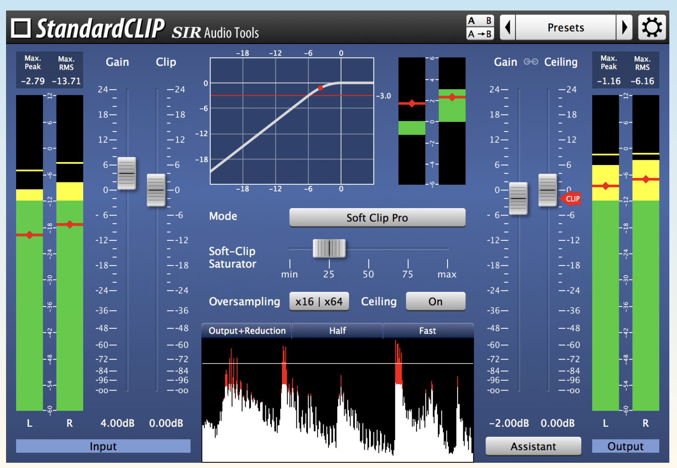
Task: Go to the previous preset arrow
Action: (508, 27)
